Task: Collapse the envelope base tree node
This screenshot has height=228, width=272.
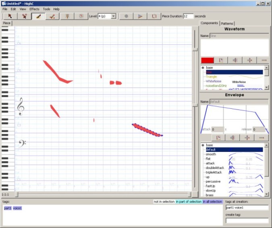Action: (x=203, y=145)
